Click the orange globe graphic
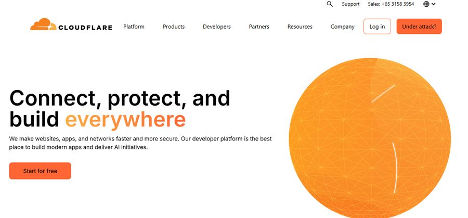 click(370, 138)
